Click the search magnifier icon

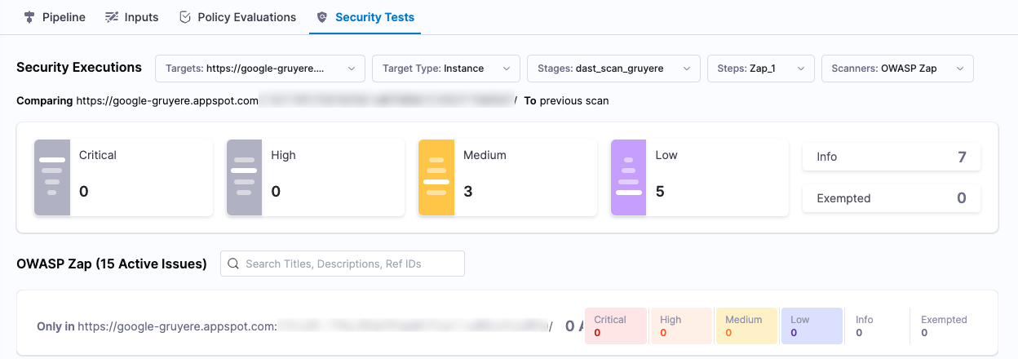click(234, 264)
